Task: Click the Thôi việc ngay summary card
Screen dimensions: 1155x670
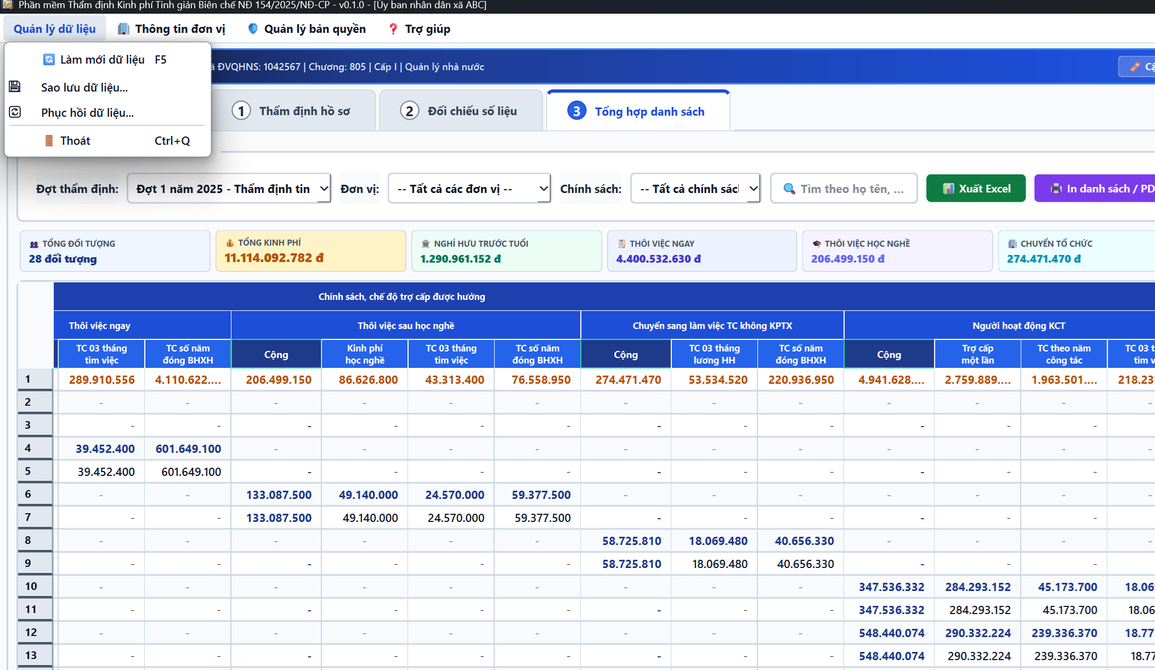Action: (701, 251)
